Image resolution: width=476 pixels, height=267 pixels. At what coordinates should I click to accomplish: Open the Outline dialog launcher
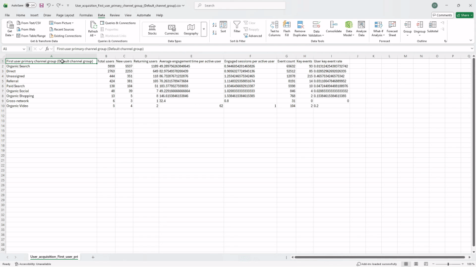tap(445, 41)
